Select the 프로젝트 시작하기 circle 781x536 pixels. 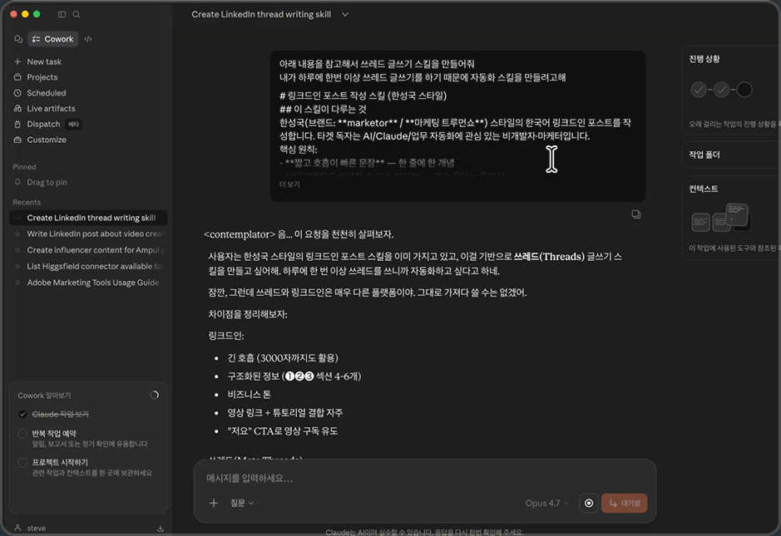click(22, 462)
